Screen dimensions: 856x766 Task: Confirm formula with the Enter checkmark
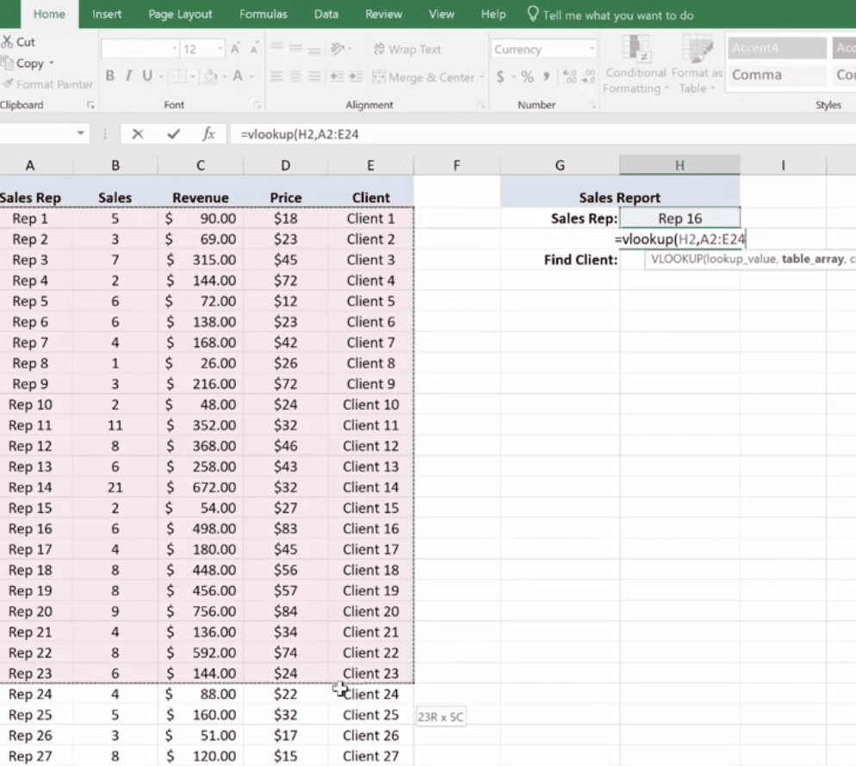point(174,134)
